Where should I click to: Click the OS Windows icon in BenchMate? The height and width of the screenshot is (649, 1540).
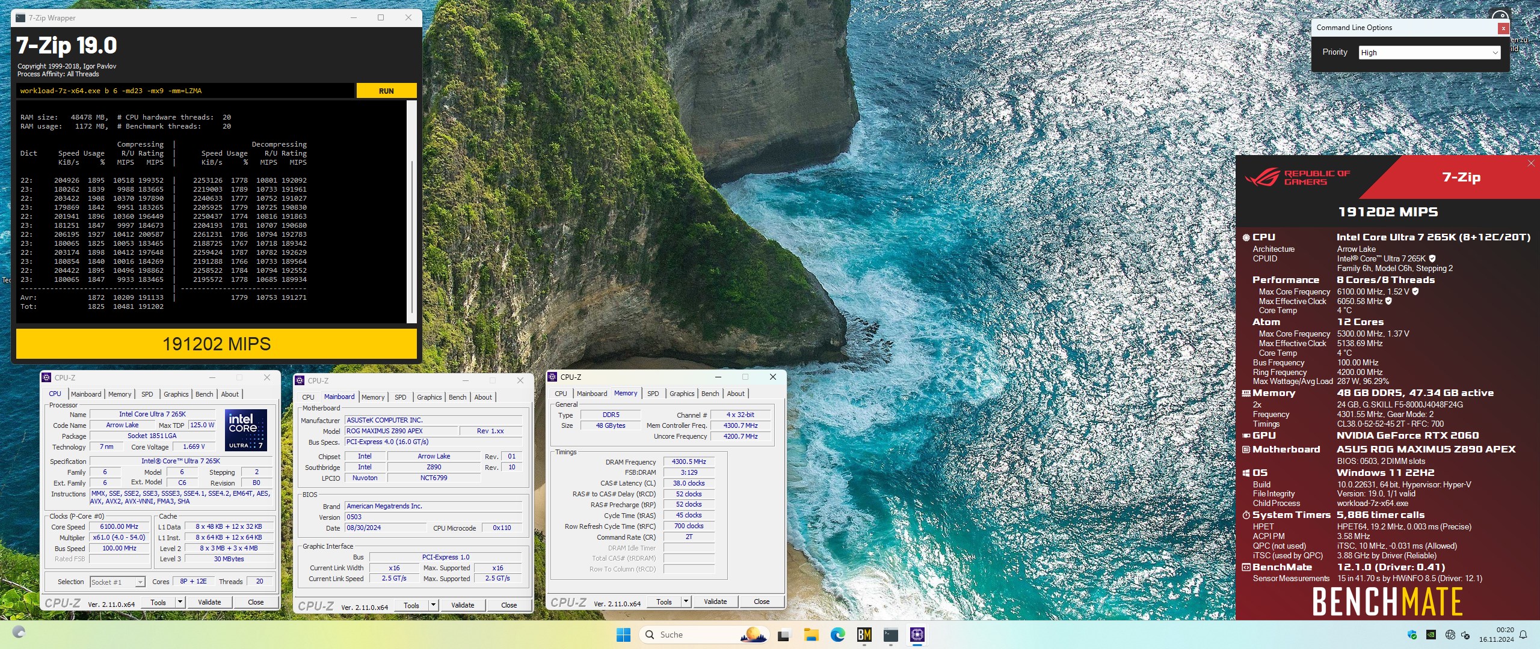[1246, 473]
